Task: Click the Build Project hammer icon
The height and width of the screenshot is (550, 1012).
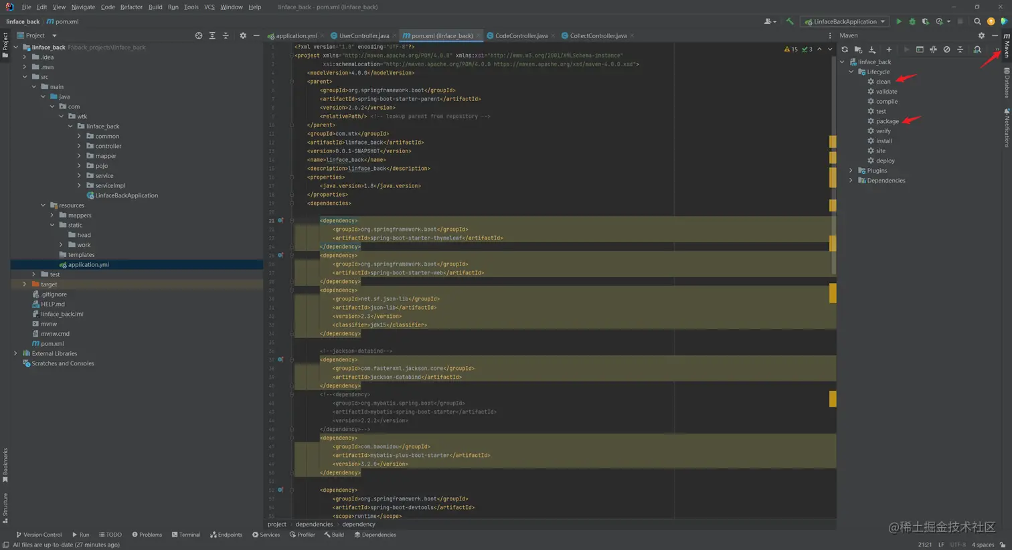Action: pos(790,21)
